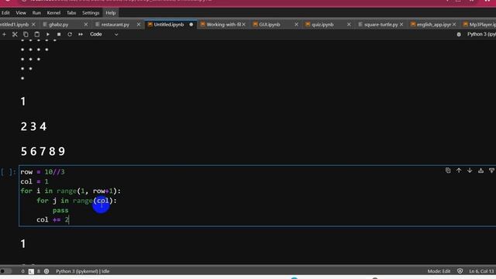Open the Edit menu

[5, 13]
